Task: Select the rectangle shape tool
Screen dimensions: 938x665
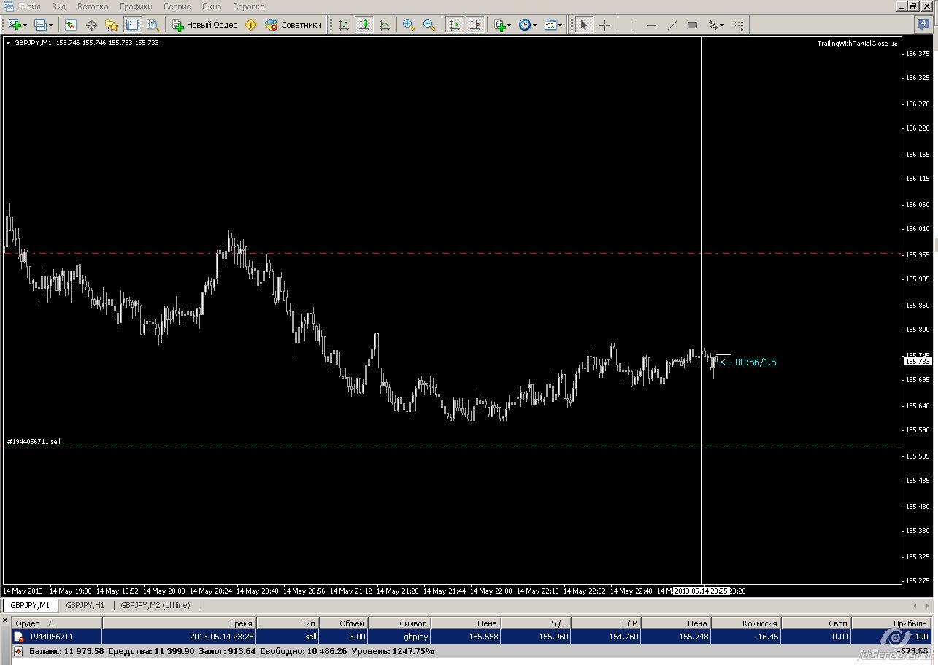Action: (693, 25)
